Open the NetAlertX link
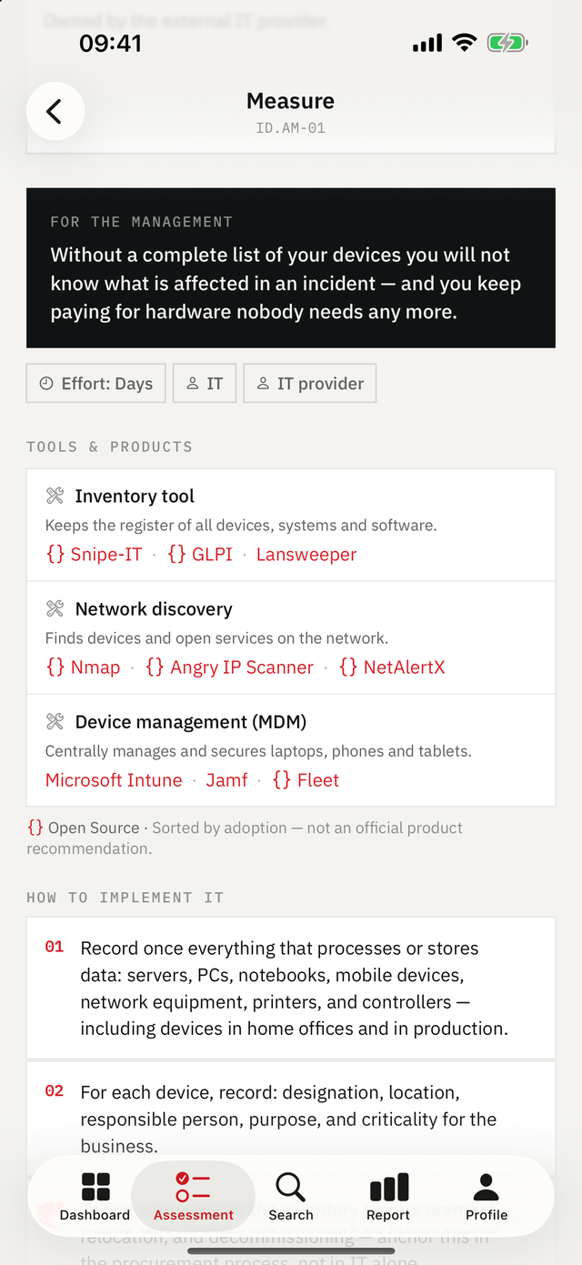This screenshot has width=582, height=1265. pos(392,667)
